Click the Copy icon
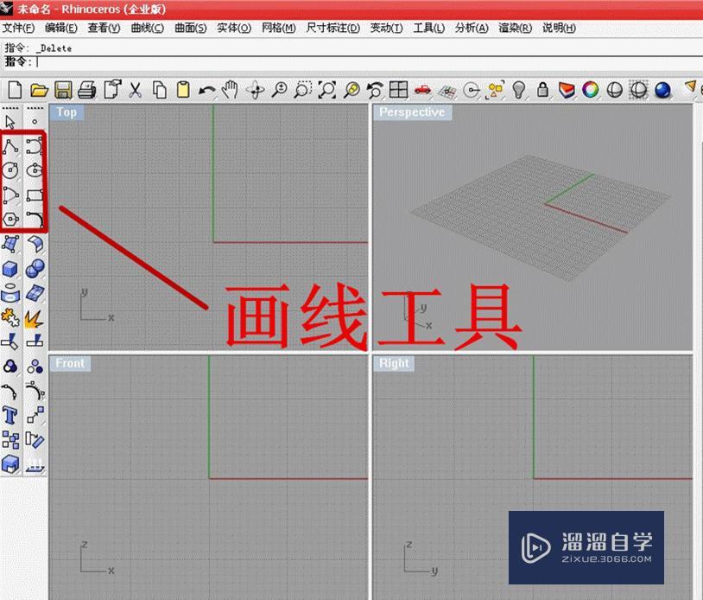The image size is (703, 600). 159,90
